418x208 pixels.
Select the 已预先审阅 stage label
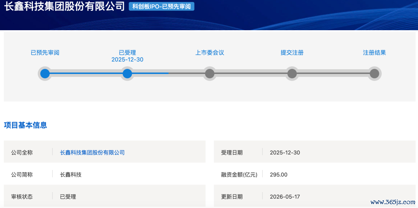[45, 53]
